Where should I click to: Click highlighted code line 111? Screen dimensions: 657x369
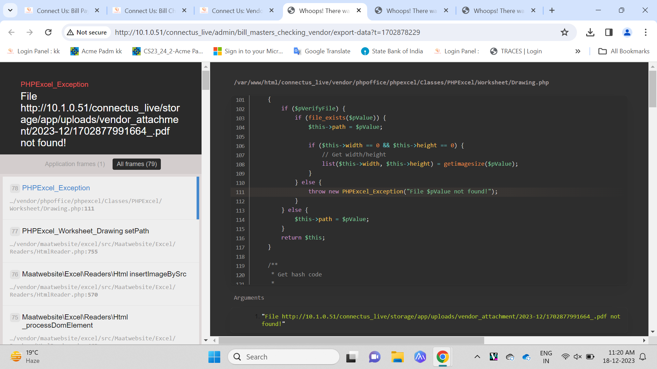(429, 192)
